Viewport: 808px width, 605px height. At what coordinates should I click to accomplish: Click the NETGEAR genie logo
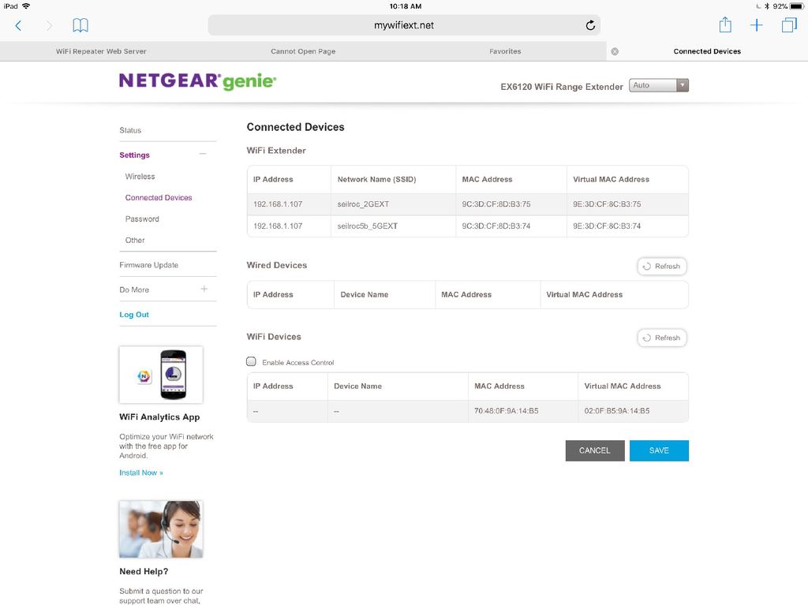click(x=196, y=80)
